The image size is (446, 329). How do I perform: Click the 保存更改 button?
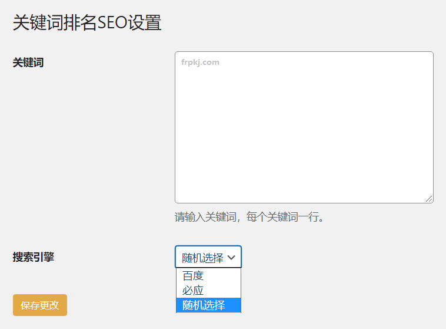[x=40, y=305]
